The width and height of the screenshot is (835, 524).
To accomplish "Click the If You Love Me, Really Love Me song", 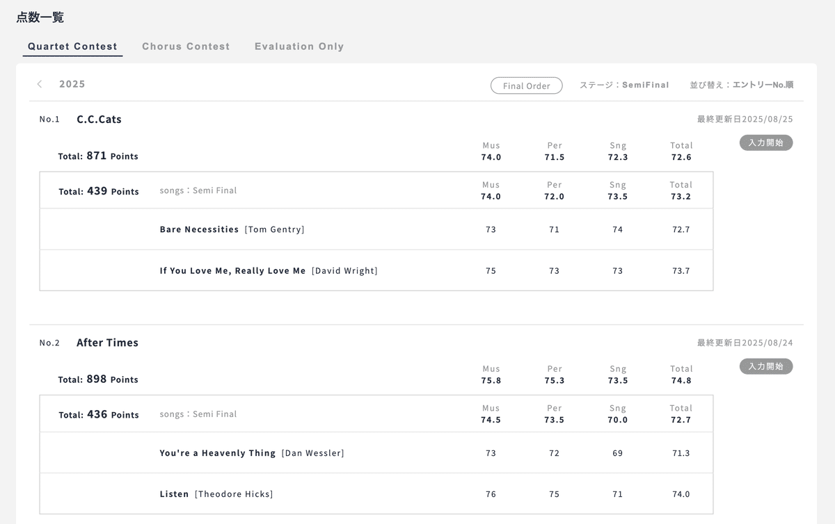I will pos(232,271).
